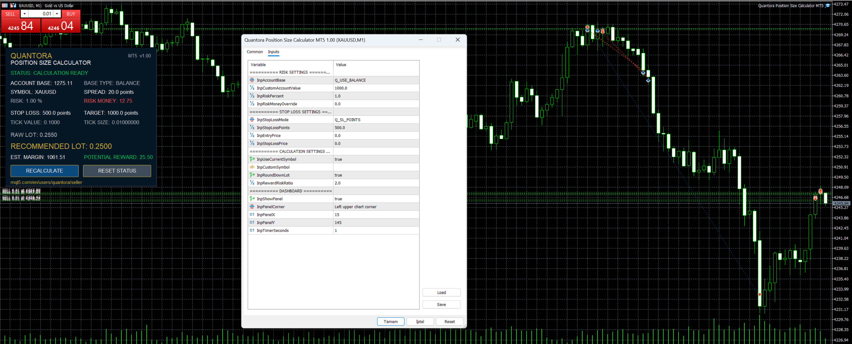Click the 'RISK MONEY: 12.75' text
This screenshot has width=852, height=344.
108,101
